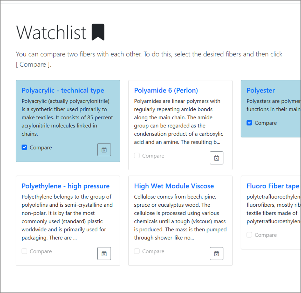
Task: Open the Fluoro Fiber tape link
Action: (x=273, y=186)
